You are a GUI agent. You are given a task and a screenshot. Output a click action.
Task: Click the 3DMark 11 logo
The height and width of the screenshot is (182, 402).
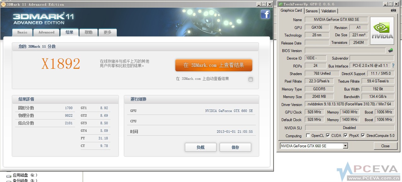pos(43,19)
